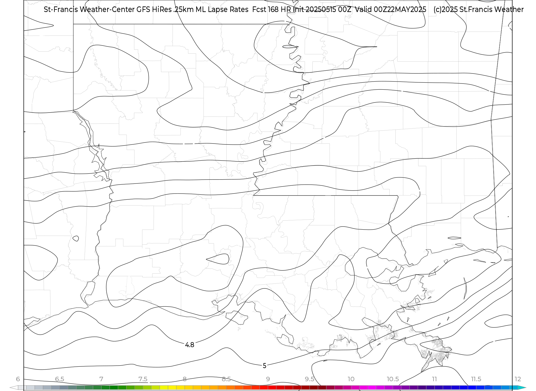The width and height of the screenshot is (536, 391).
Task: Click the color bar label 12
Action: pyautogui.click(x=518, y=379)
